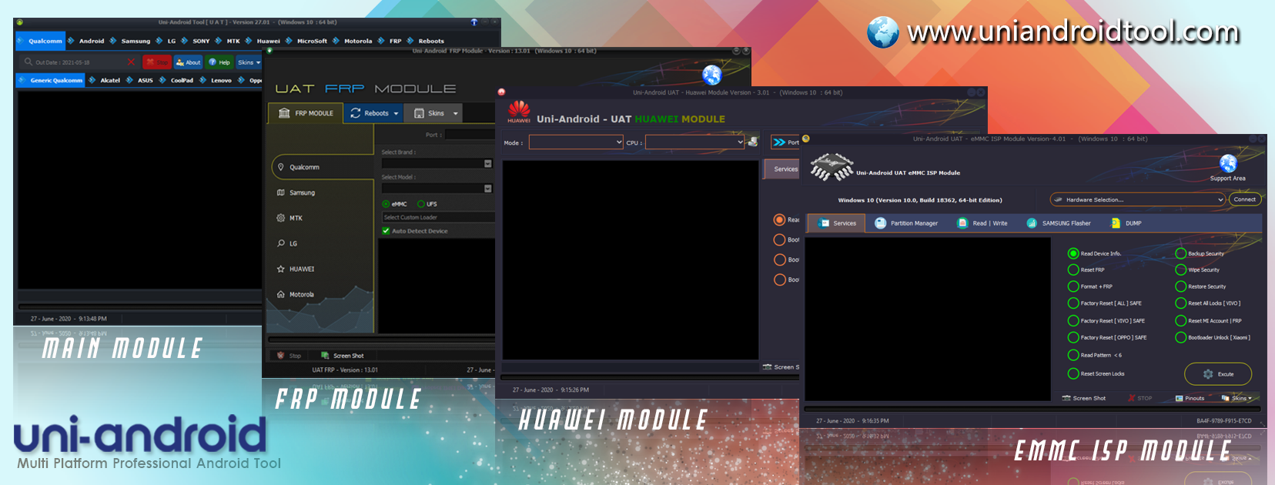Viewport: 1275px width, 485px height.
Task: Click STOP in eMMC ISP module
Action: 1140,398
